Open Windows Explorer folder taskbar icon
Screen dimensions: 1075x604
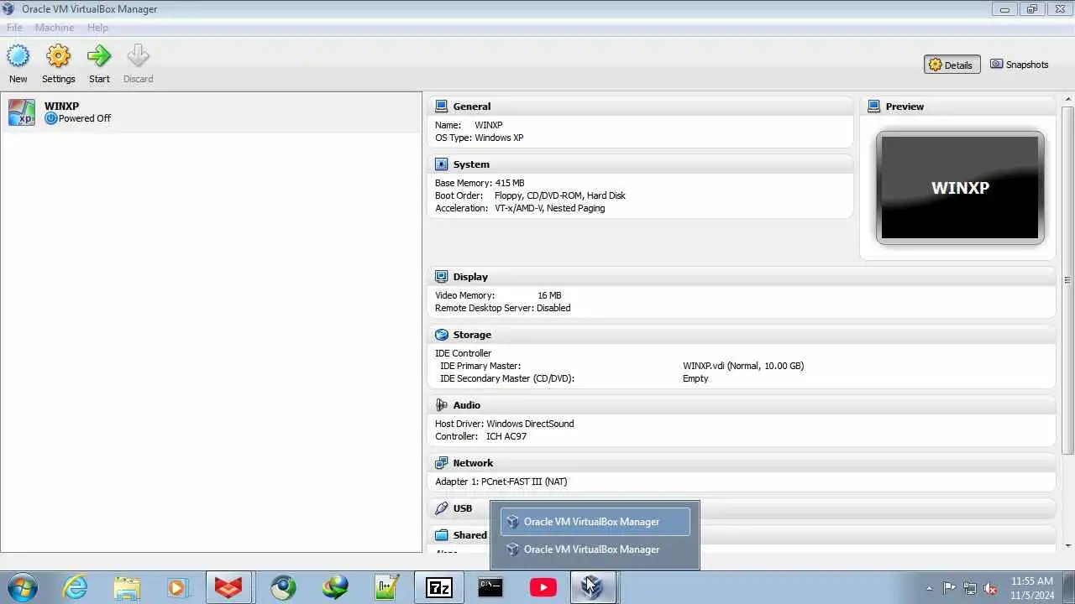pos(127,587)
